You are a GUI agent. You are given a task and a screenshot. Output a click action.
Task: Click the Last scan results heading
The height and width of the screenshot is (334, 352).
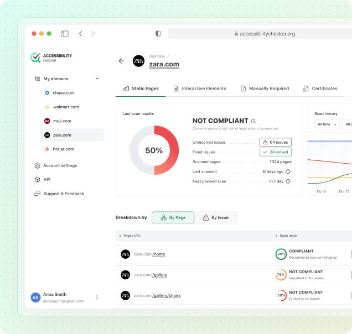coord(138,114)
